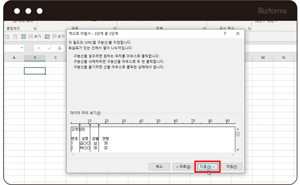Click the paste values (123) icon
The height and width of the screenshot is (185, 300).
click(8, 37)
